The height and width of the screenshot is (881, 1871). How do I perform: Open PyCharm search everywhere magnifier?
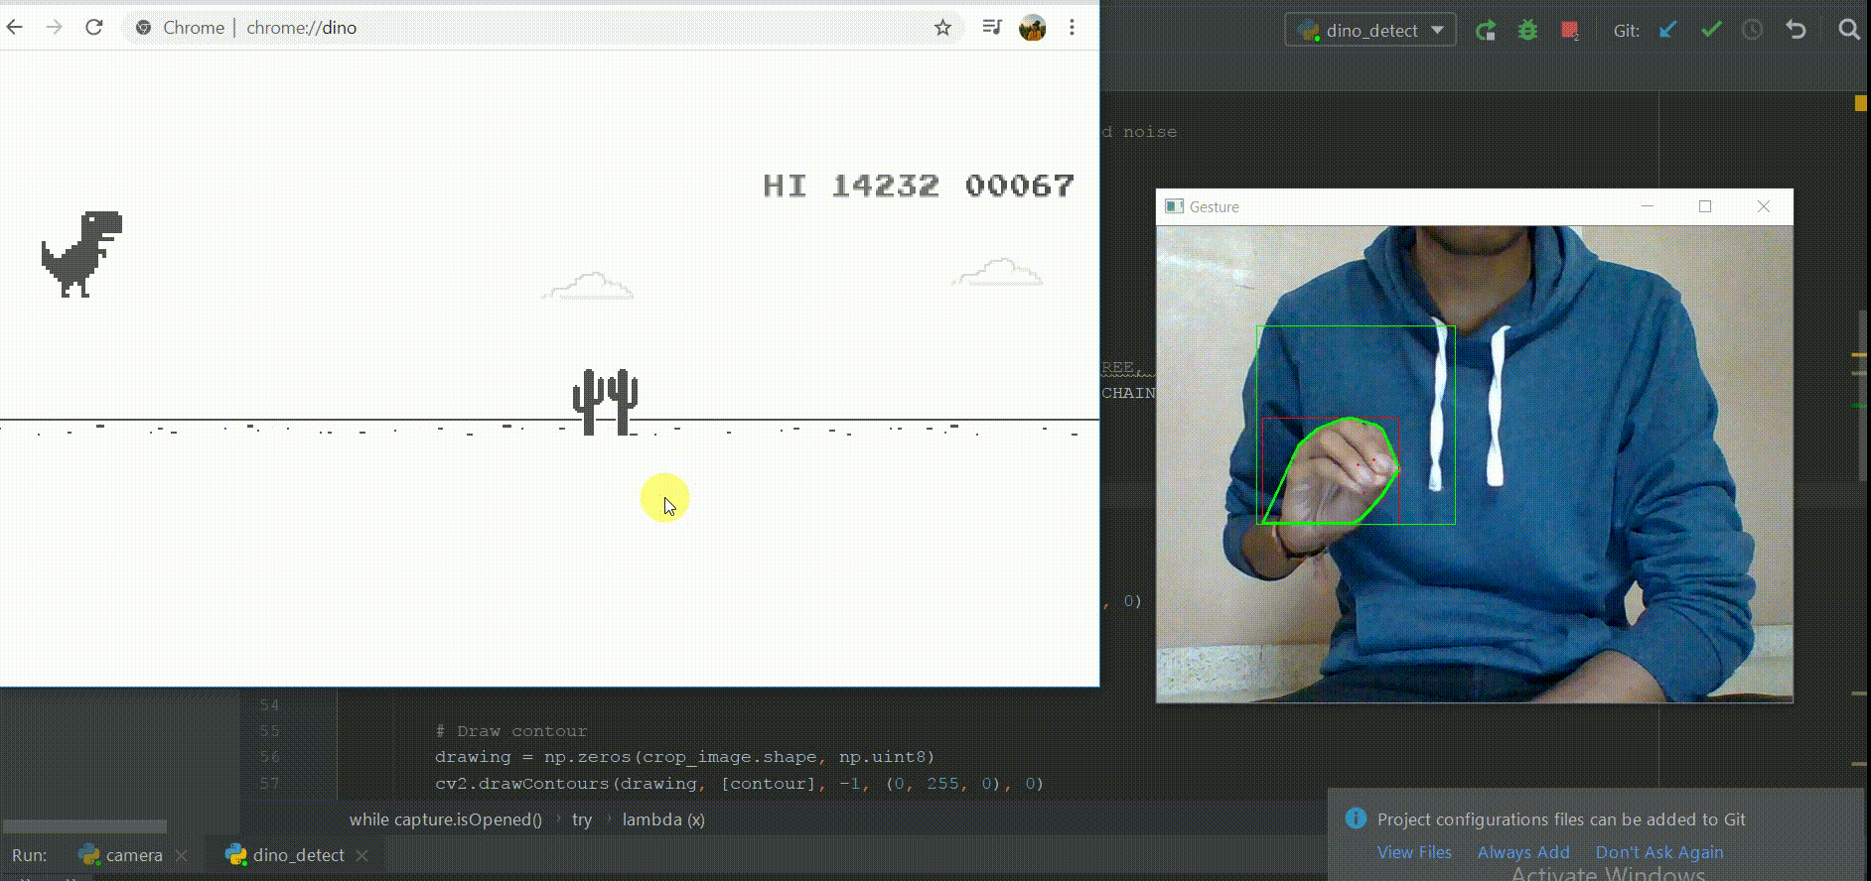click(1848, 30)
